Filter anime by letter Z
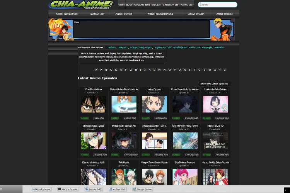Image resolution: width=290 pixels, height=193 pixels. tap(225, 70)
